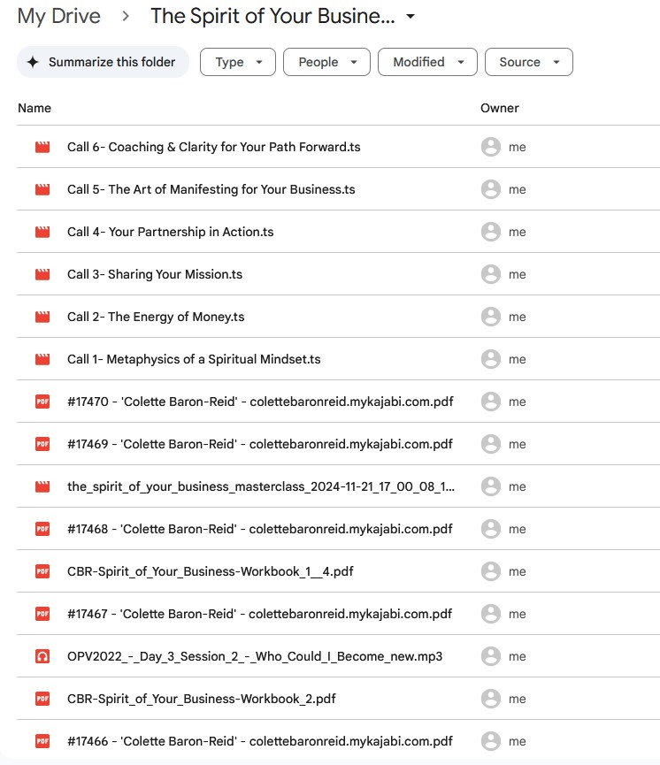This screenshot has height=765, width=660.
Task: Click sparkle icon in Summarize this folder
Action: point(33,62)
